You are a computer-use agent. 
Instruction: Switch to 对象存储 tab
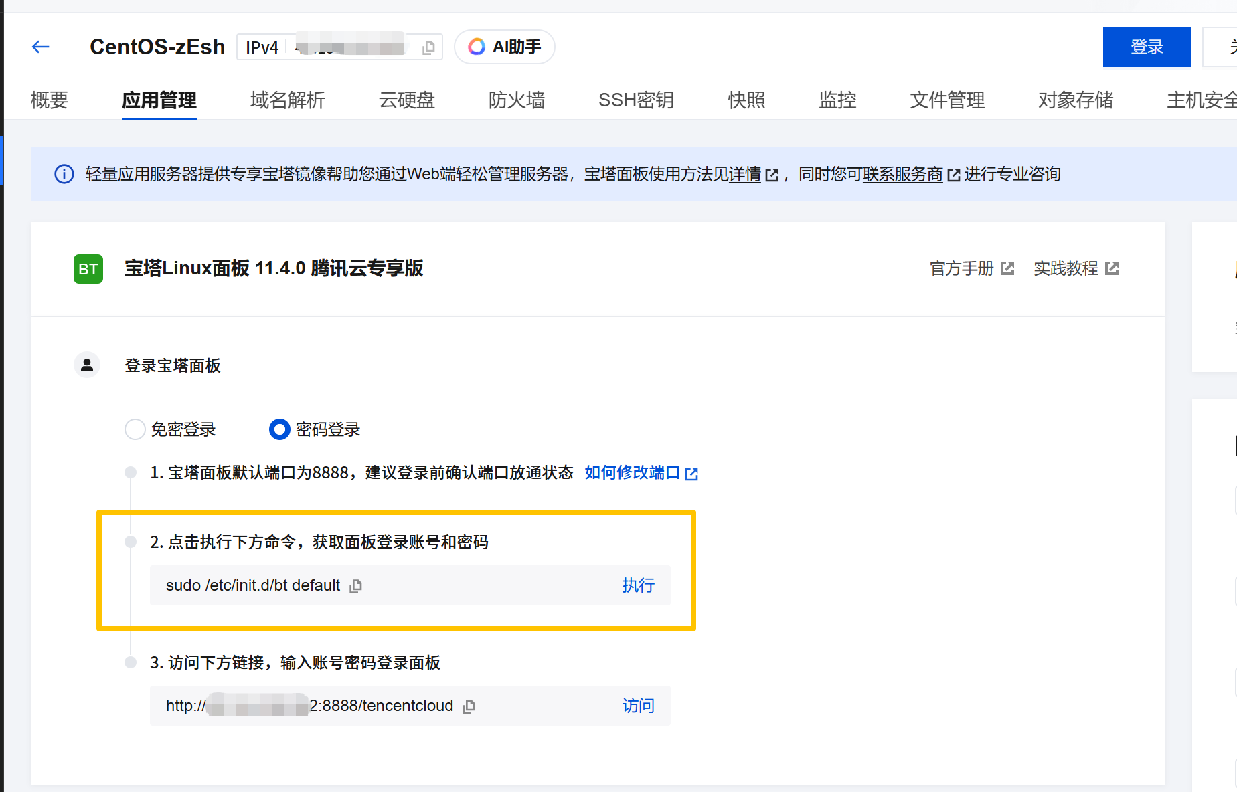[1076, 100]
